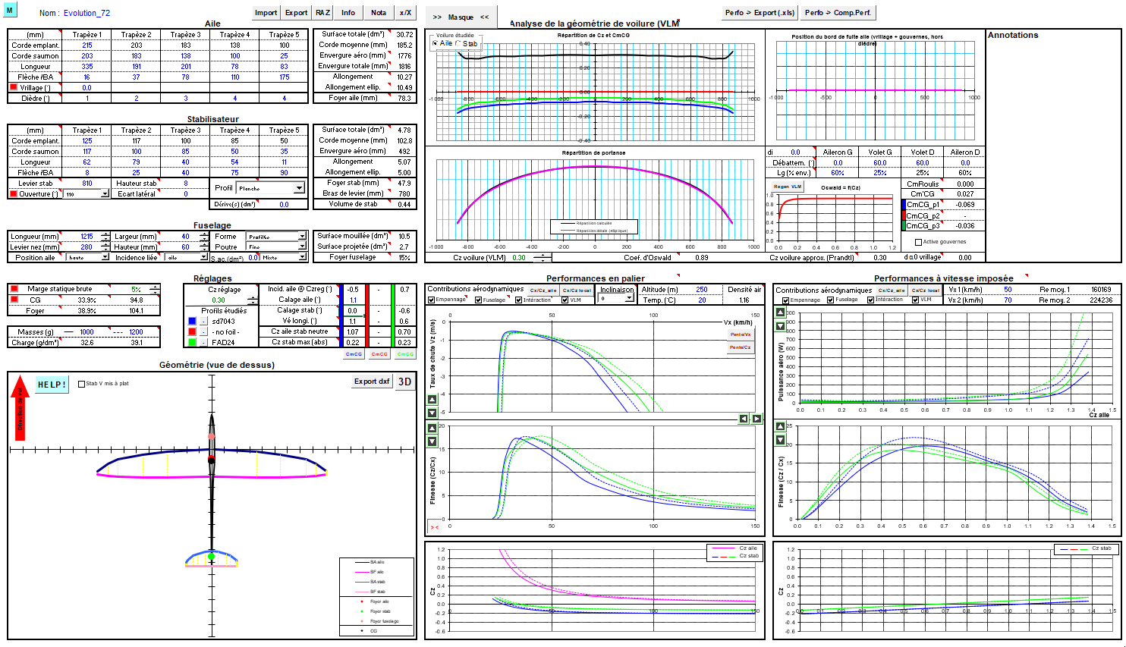Toggle VLM checkbox in Performances en palier
Screen dimensions: 1126x647
pos(565,300)
